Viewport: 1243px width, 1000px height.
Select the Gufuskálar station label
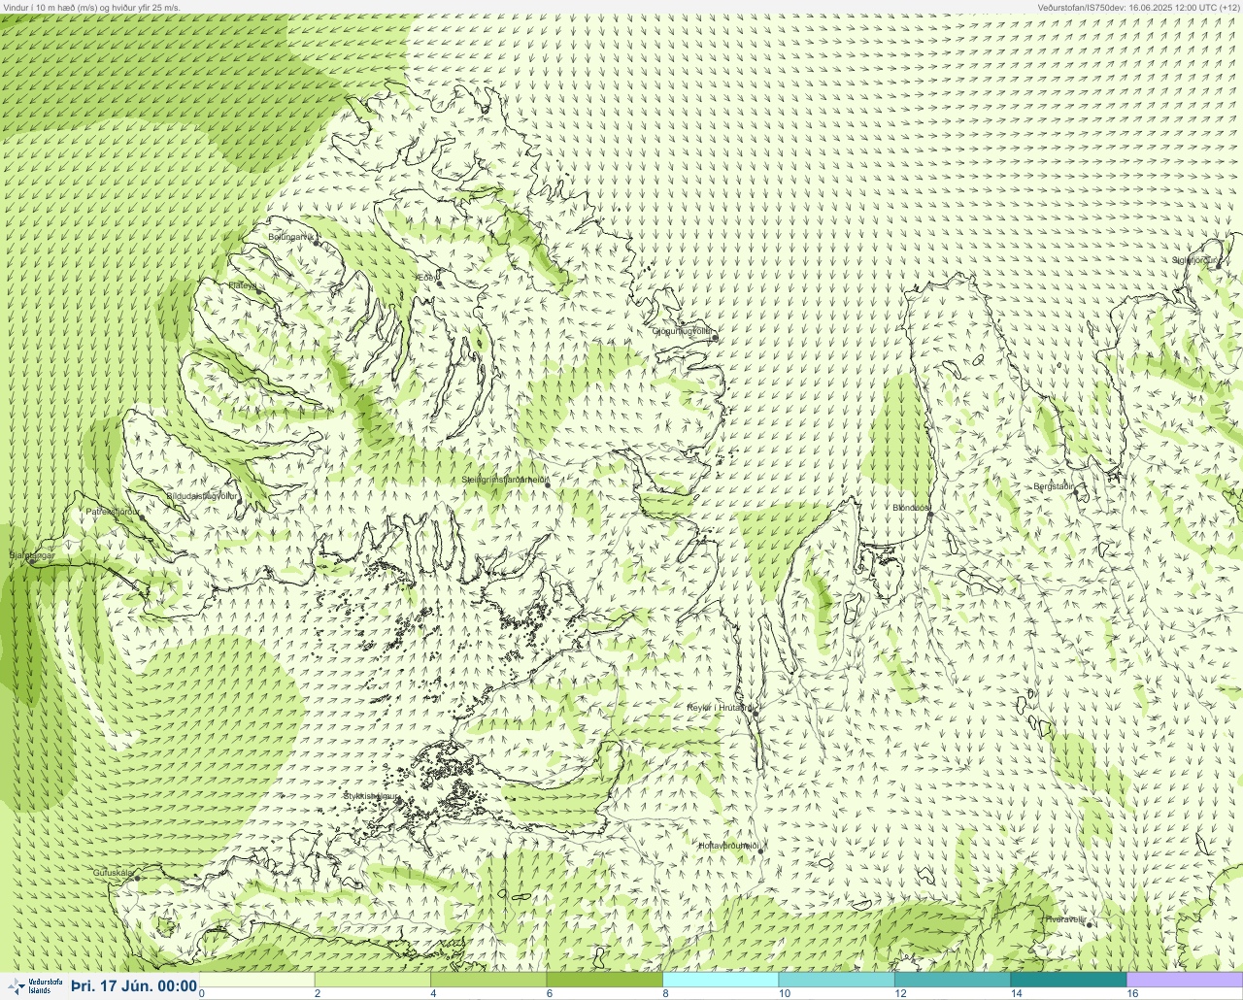tap(113, 873)
